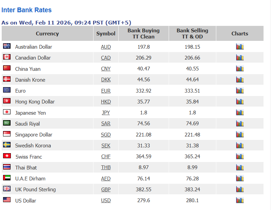This screenshot has width=271, height=210.
Task: Open the Saudi Riyal chart icon
Action: tap(240, 123)
